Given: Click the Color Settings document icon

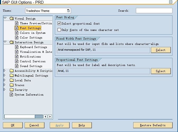Looking at the screenshot, I should (17, 37).
